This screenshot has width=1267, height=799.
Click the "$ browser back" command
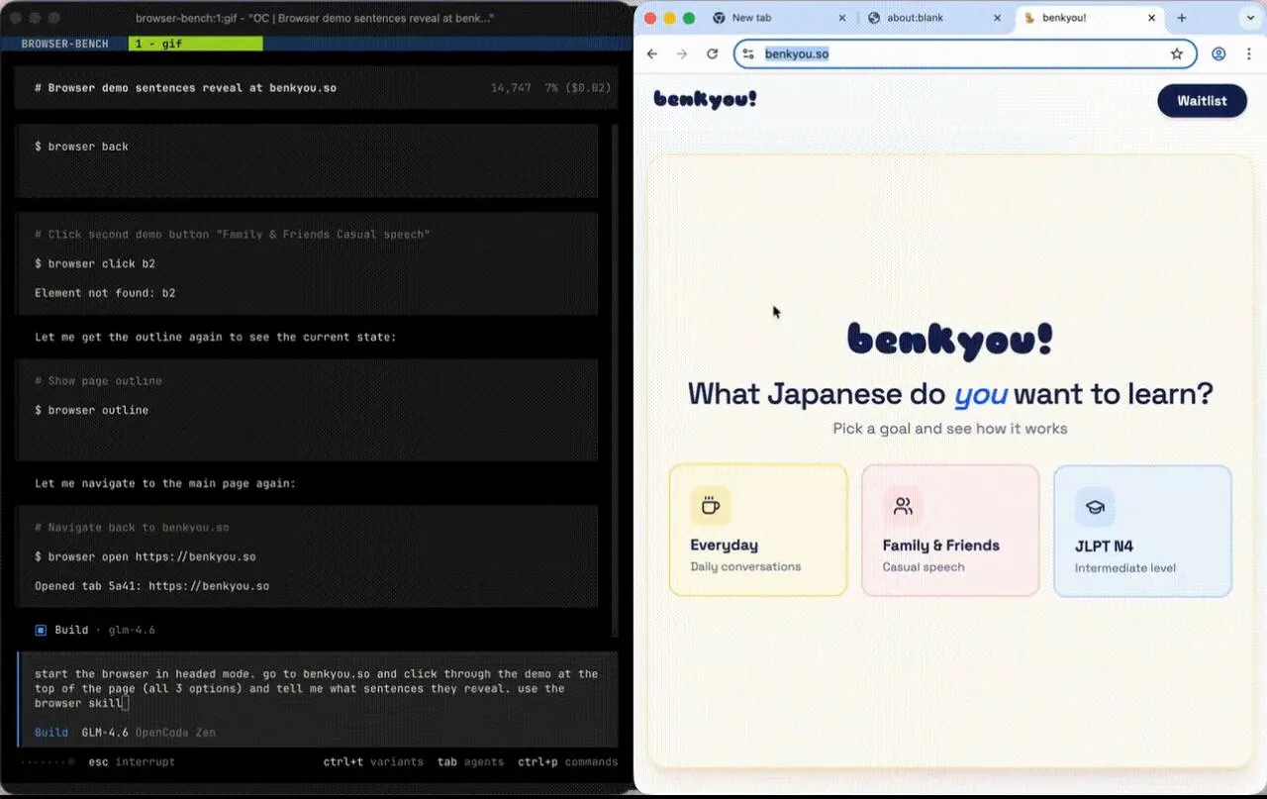pos(81,147)
